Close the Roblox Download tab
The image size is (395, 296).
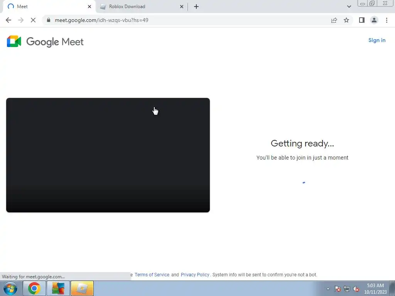tap(182, 7)
